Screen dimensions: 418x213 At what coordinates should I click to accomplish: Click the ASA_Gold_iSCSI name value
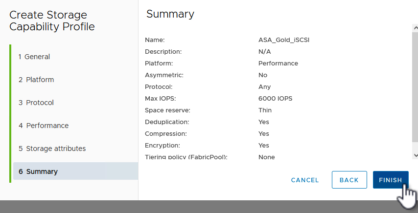pos(283,40)
